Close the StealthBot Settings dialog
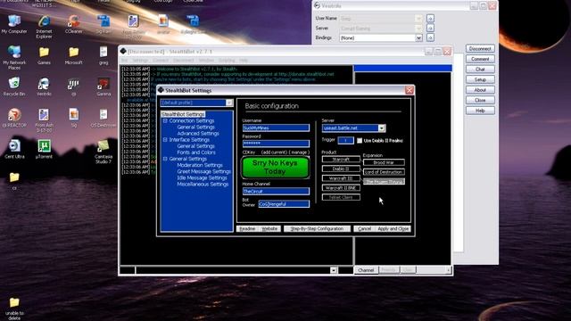The height and width of the screenshot is (321, 571). [x=410, y=90]
